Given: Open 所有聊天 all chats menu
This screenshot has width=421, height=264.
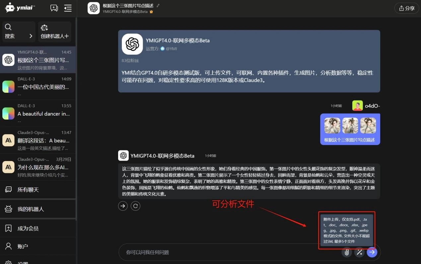Looking at the screenshot, I should pyautogui.click(x=38, y=190).
